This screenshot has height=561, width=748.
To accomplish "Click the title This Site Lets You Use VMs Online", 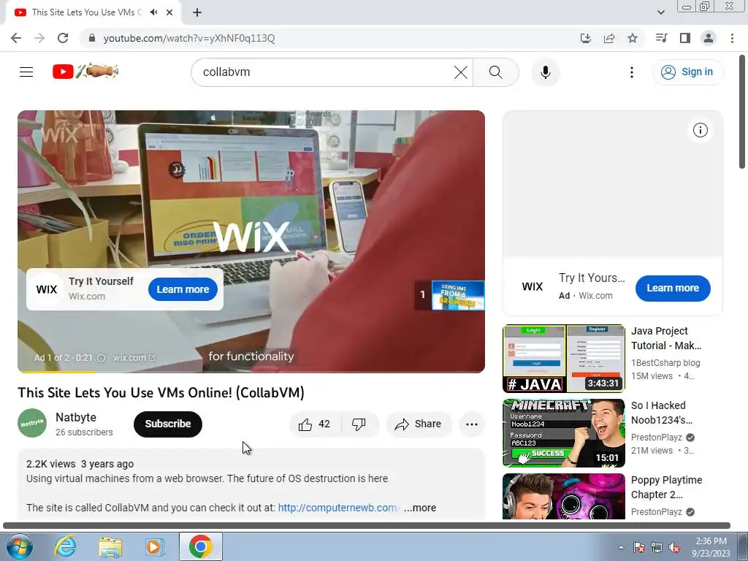I will point(161,392).
